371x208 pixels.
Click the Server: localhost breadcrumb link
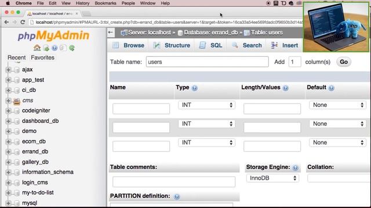(x=150, y=32)
